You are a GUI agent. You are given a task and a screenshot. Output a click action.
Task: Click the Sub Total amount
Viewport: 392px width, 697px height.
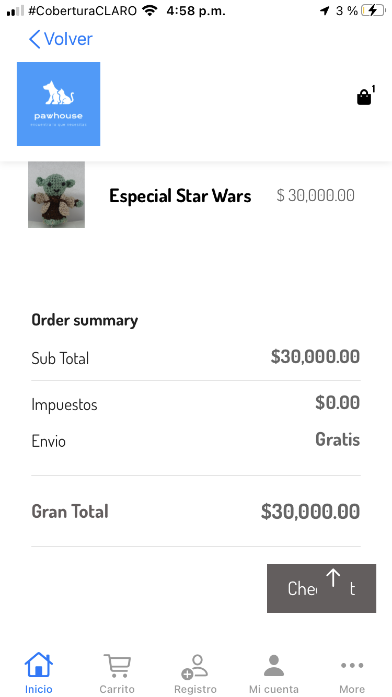[x=315, y=357]
